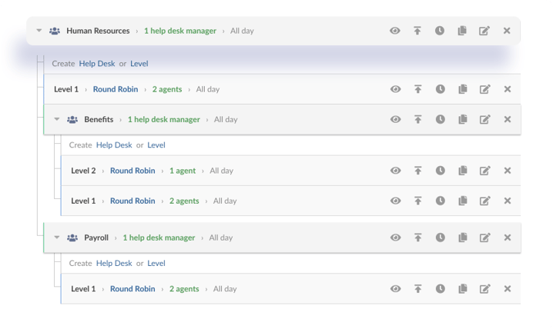Open the schedule clock for Payroll's Level 1
The width and height of the screenshot is (553, 329).
(x=440, y=289)
